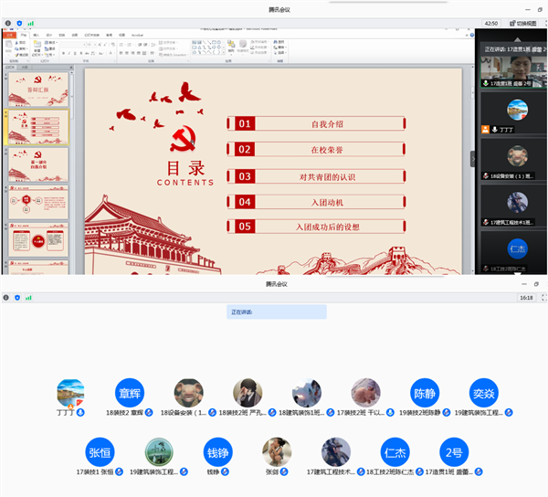Select green landscape avatar 19建筑装饰工程

click(159, 452)
